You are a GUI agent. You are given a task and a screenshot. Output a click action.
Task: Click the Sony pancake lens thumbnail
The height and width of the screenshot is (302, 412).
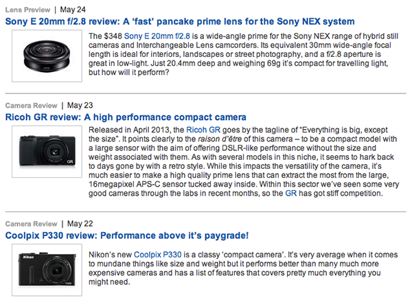pyautogui.click(x=47, y=56)
